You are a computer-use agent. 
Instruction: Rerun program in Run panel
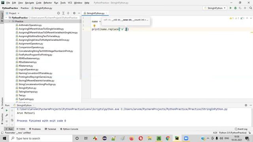tap(7, 110)
